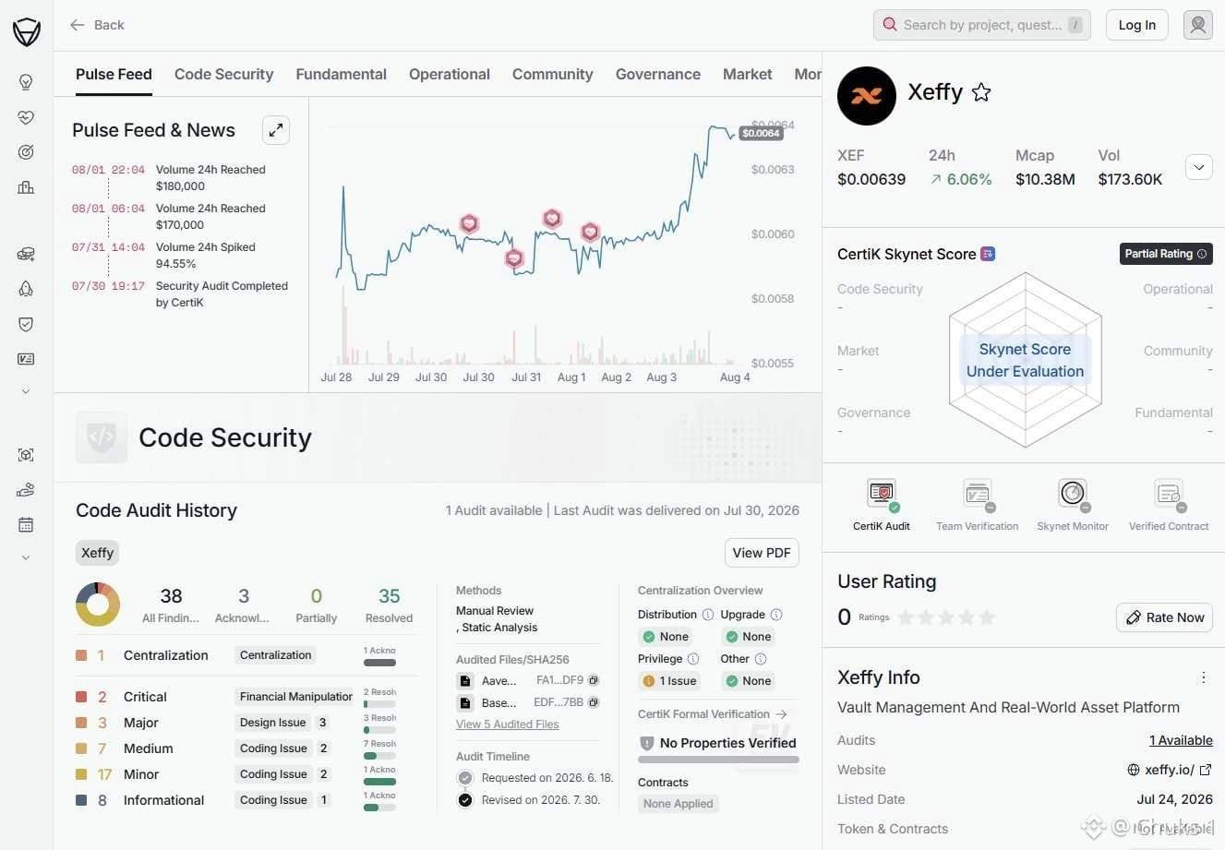Expand the Xeffy price details dropdown
This screenshot has height=850, width=1225.
click(x=1198, y=168)
